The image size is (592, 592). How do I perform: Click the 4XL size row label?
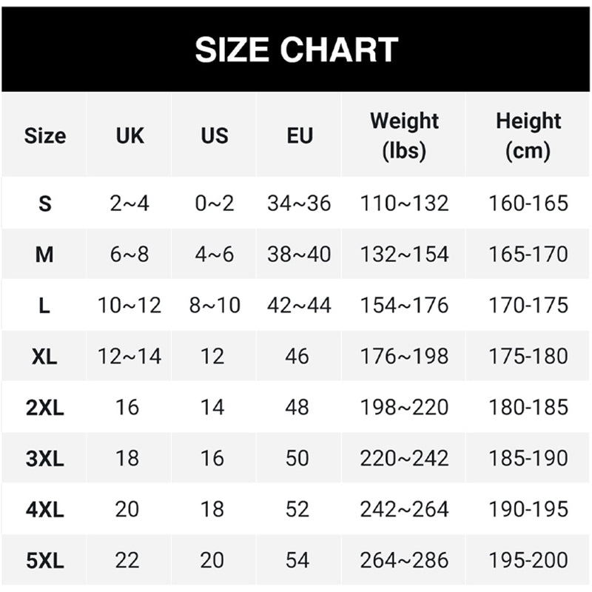44,510
